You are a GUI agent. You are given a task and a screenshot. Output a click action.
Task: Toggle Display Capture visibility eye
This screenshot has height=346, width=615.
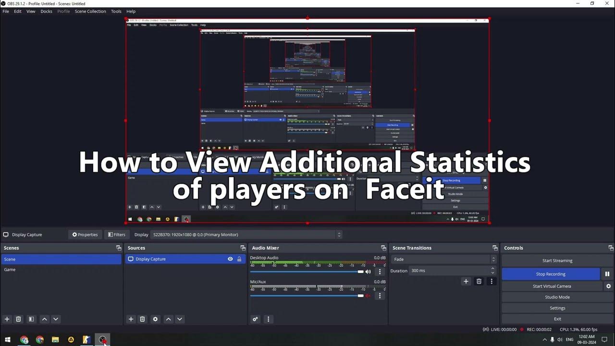pos(230,259)
